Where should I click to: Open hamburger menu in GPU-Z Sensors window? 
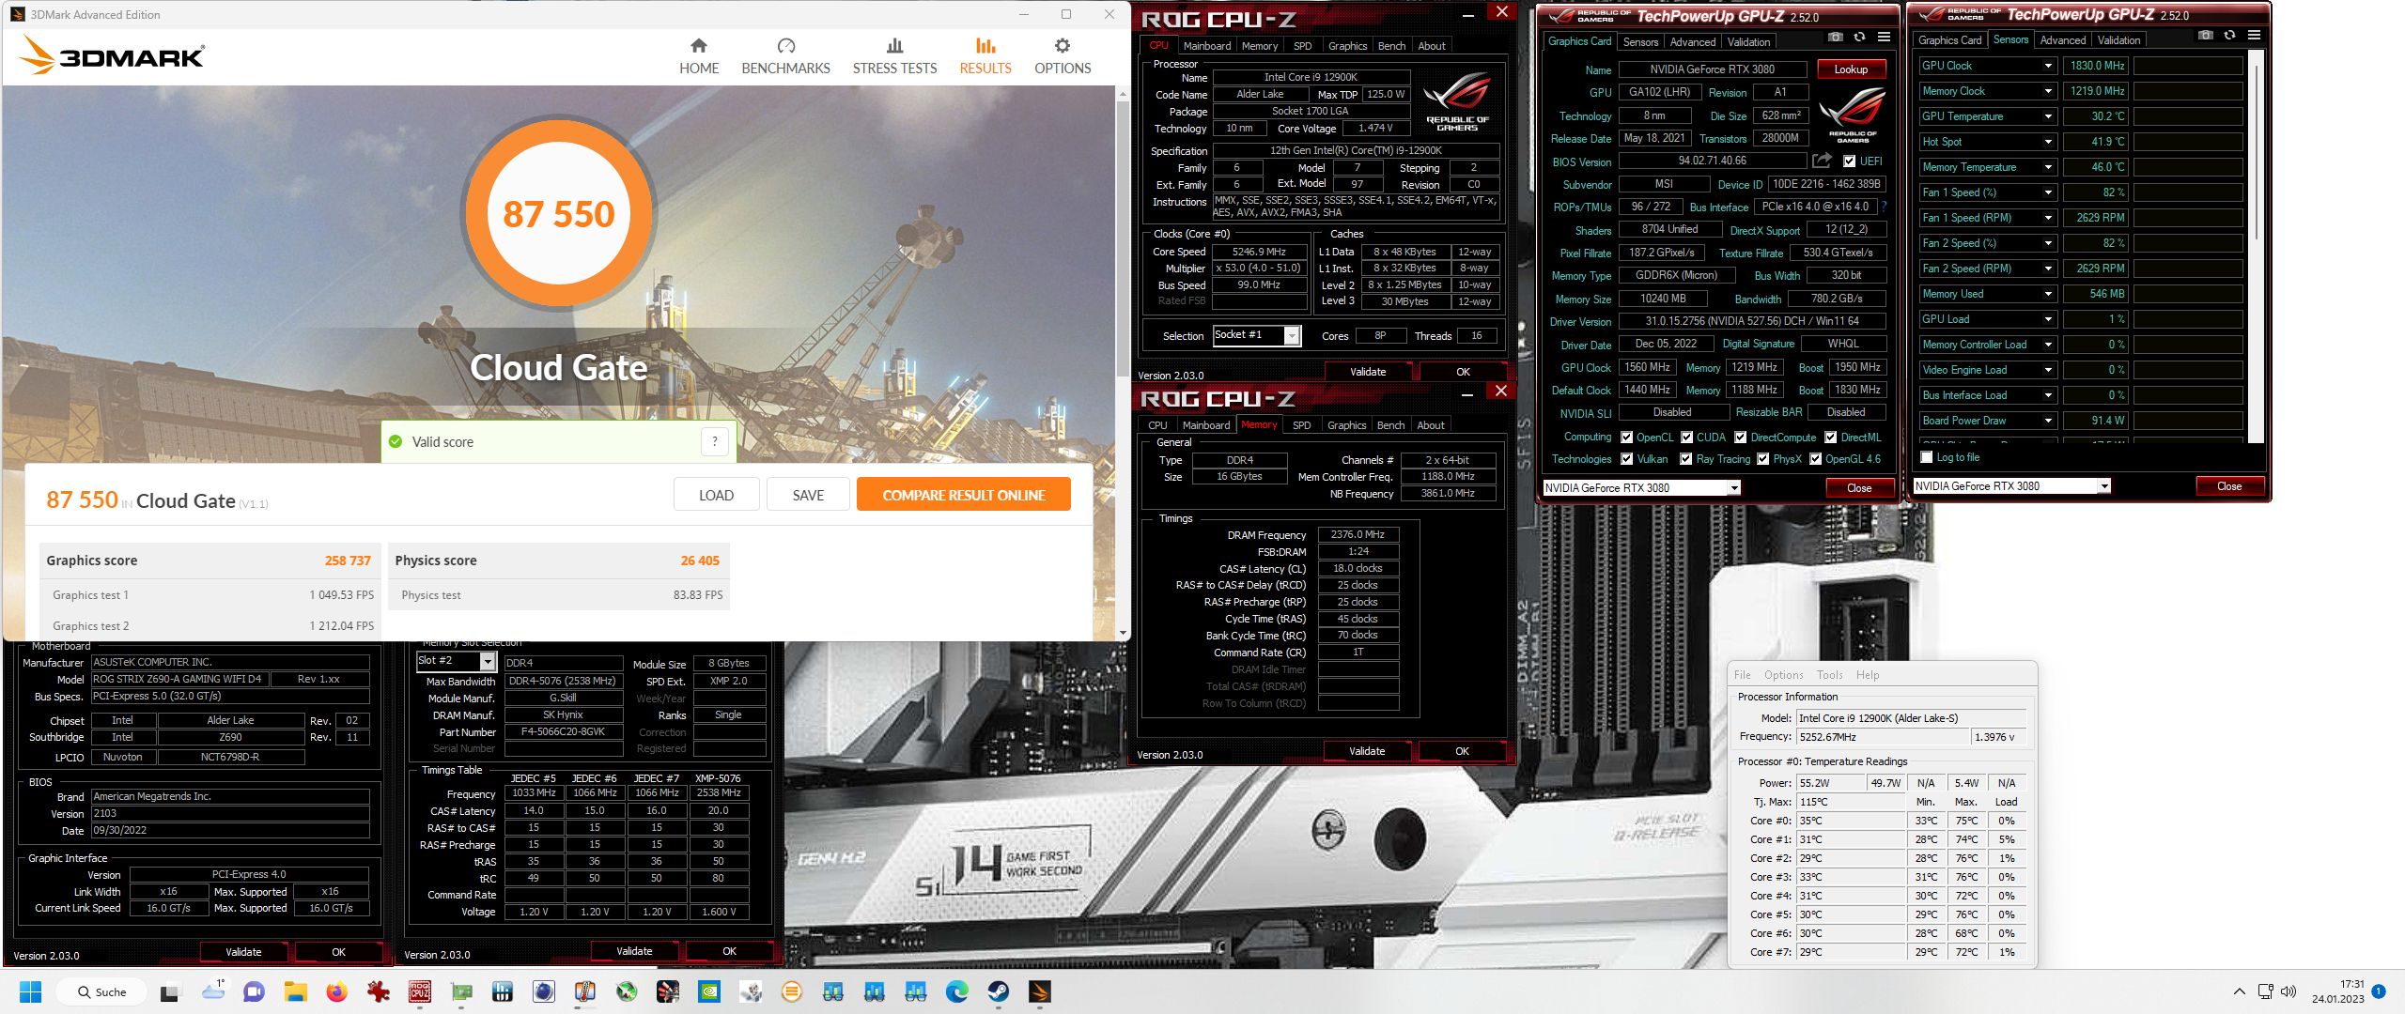coord(2254,36)
